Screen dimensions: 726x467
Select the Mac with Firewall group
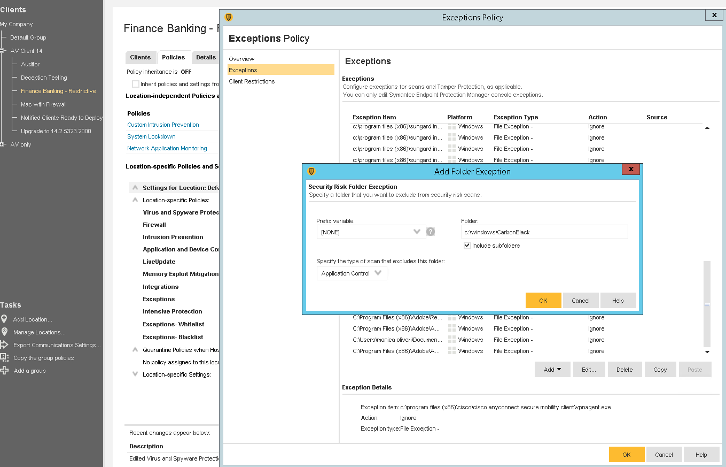point(44,104)
